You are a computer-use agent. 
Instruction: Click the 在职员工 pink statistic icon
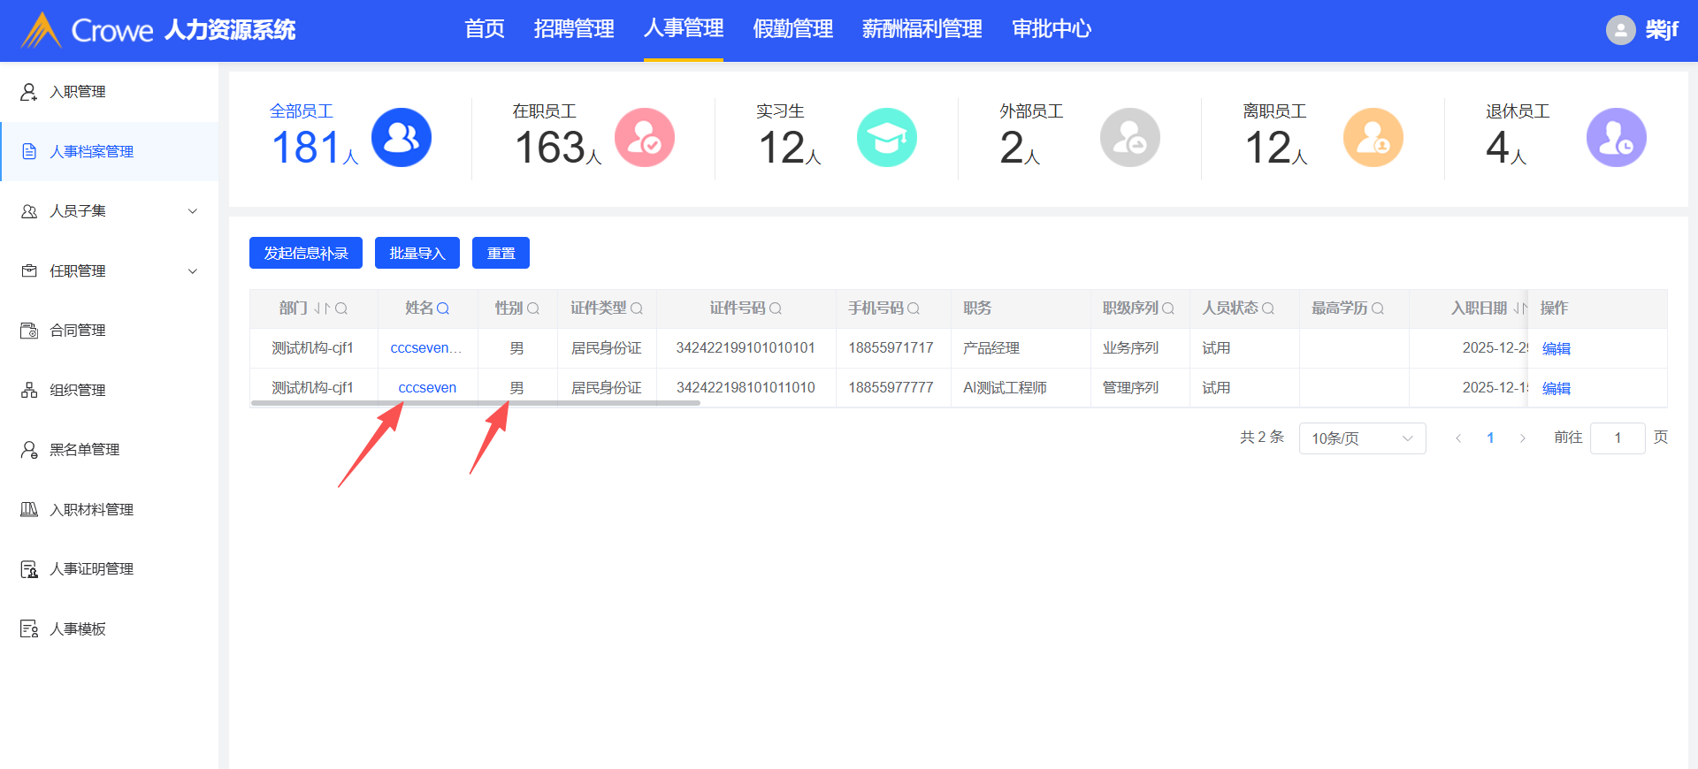click(645, 138)
